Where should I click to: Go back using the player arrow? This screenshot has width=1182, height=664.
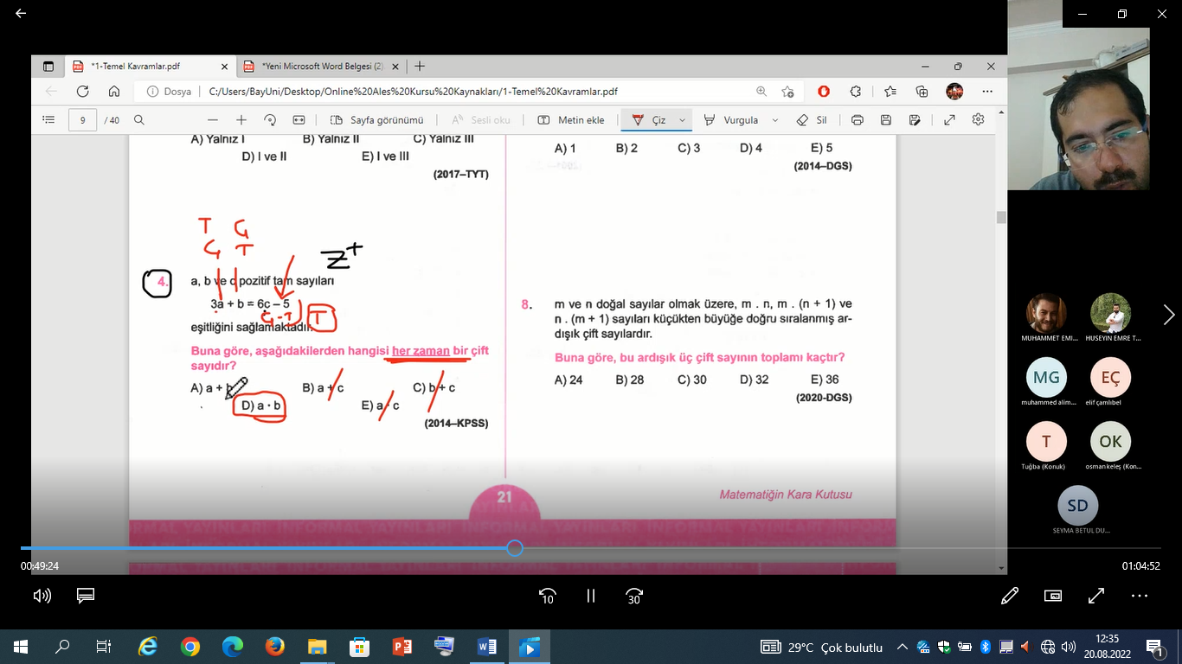coord(21,14)
